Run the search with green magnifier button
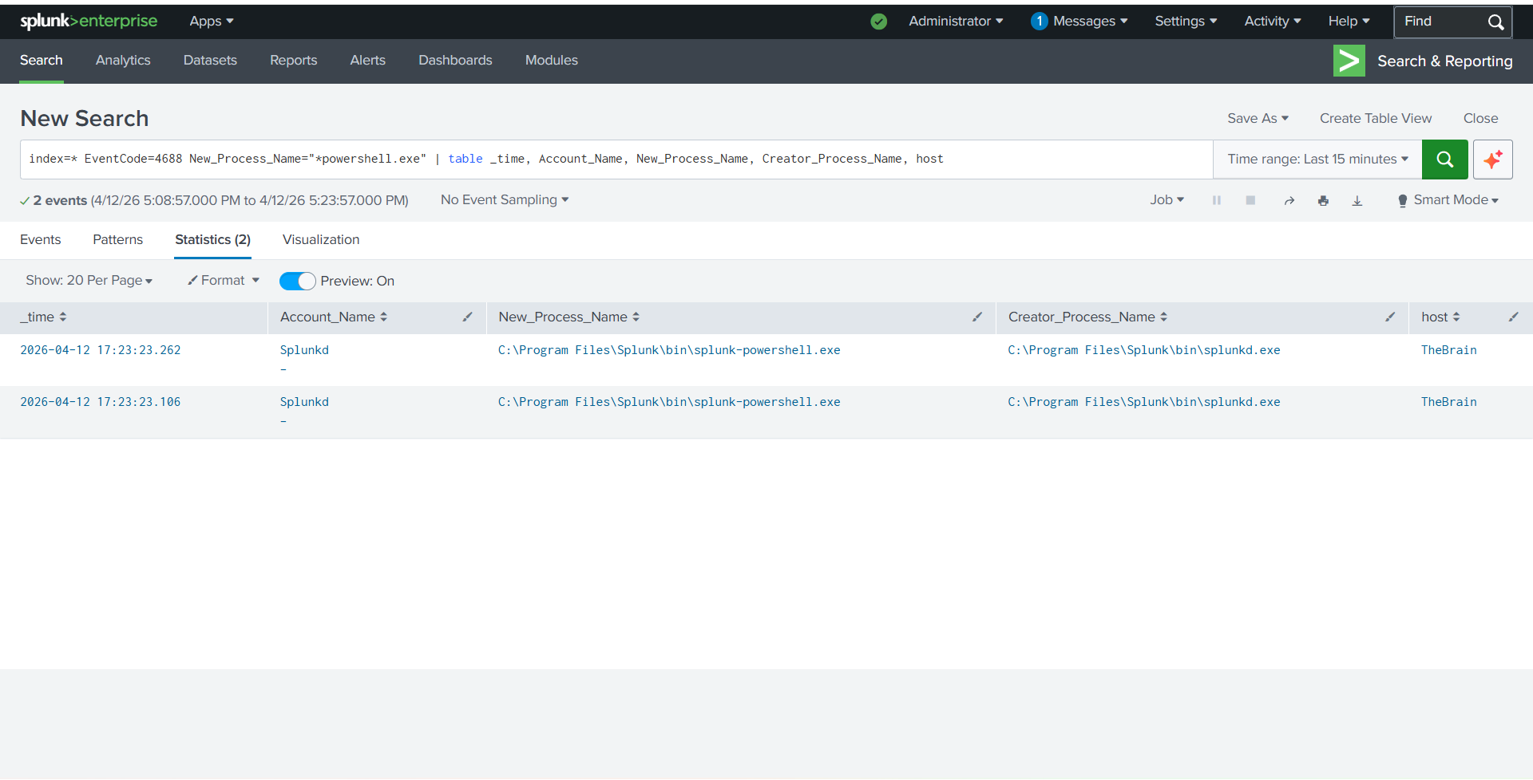The image size is (1533, 780). point(1444,160)
